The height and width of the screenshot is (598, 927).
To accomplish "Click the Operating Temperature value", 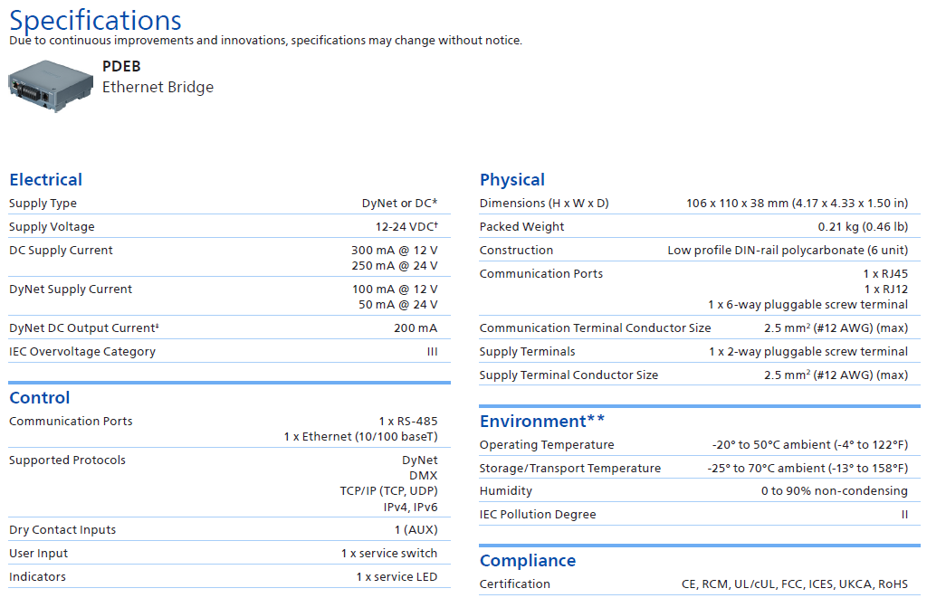I will click(x=809, y=445).
